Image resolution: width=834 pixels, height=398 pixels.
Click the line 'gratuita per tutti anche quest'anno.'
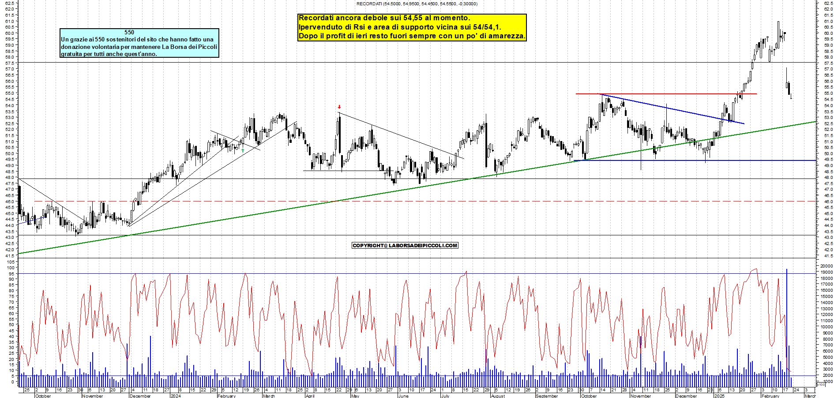coord(109,54)
